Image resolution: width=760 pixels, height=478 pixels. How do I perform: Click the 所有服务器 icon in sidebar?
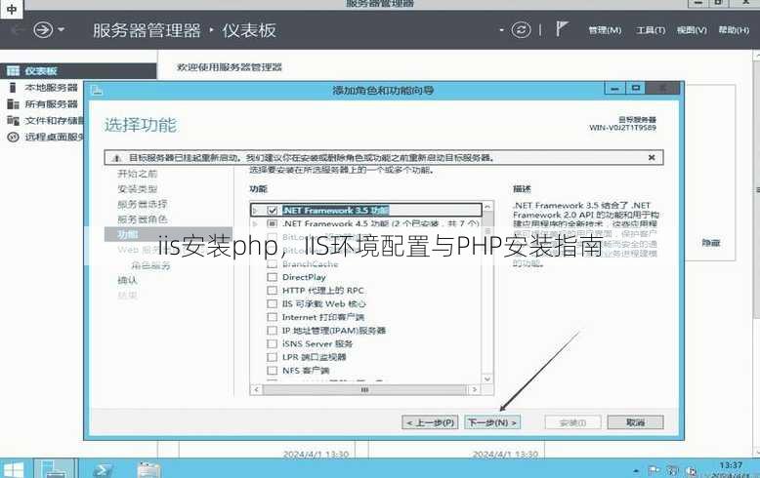pos(13,104)
